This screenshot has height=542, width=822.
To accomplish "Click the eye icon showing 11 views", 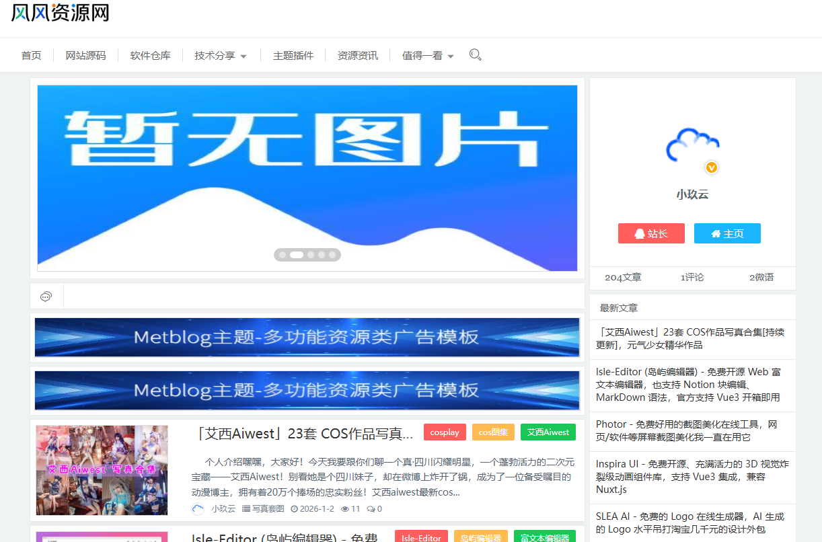I will pos(346,509).
